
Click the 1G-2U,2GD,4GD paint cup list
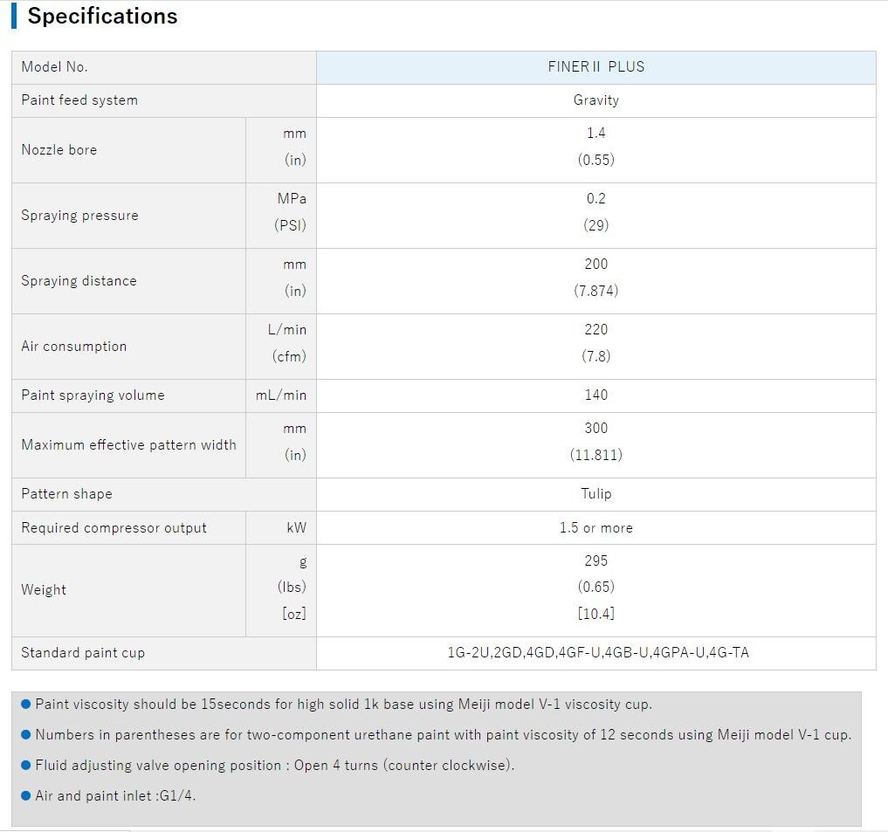598,653
